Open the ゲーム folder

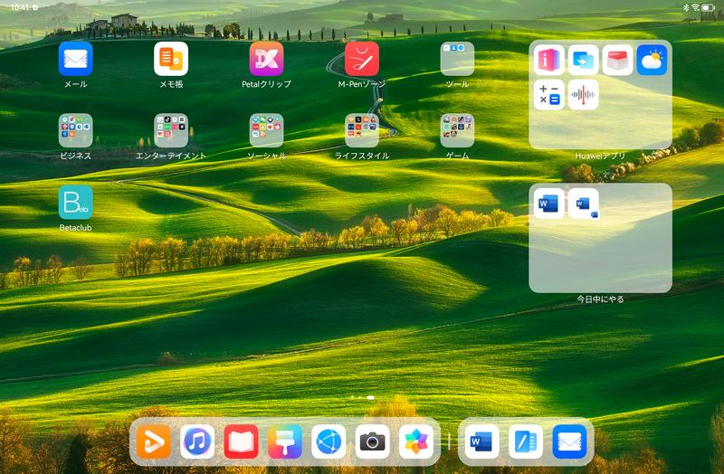[x=457, y=130]
